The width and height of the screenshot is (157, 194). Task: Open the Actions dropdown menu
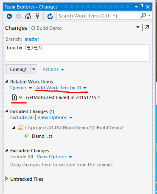point(53,69)
